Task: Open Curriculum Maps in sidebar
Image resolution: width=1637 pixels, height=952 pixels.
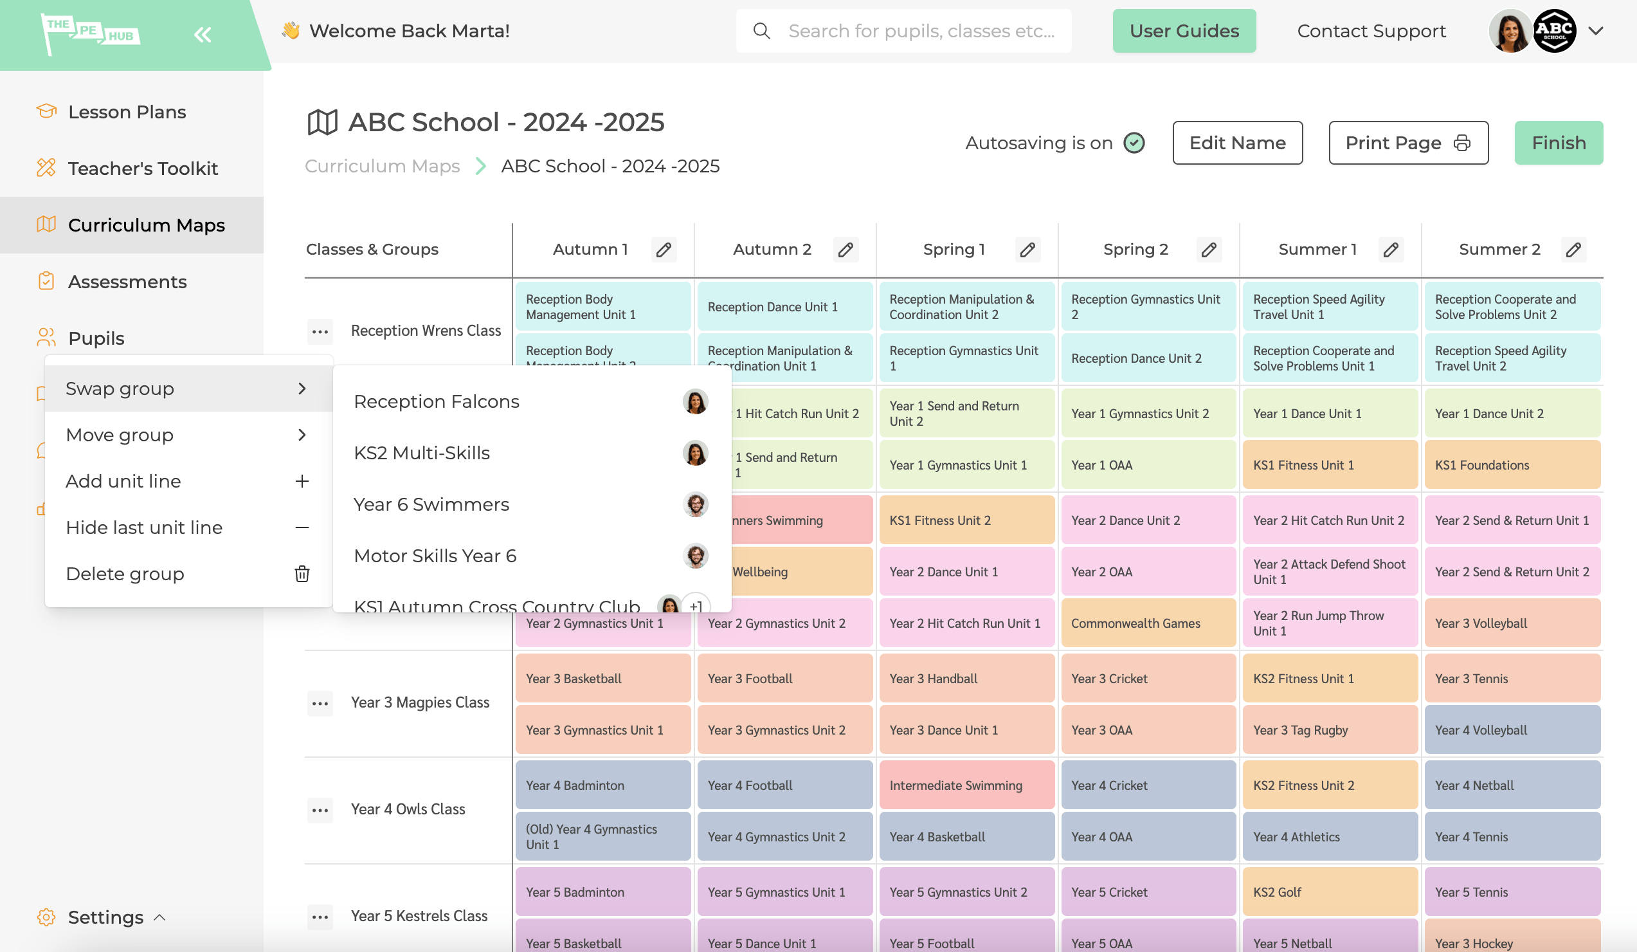Action: (x=132, y=225)
